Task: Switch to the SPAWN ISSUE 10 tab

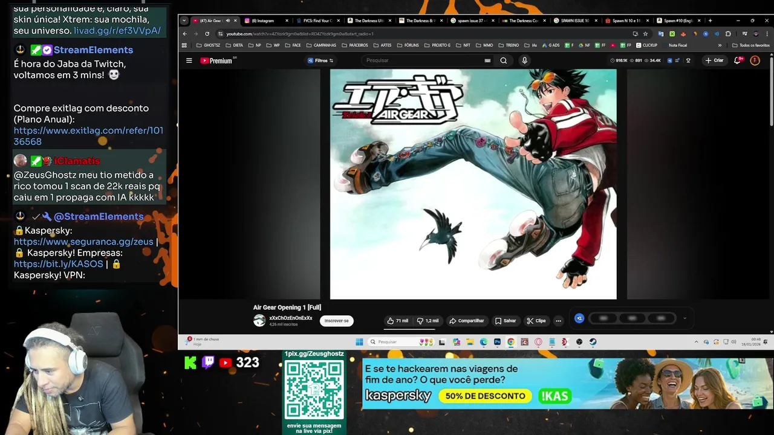Action: click(574, 21)
